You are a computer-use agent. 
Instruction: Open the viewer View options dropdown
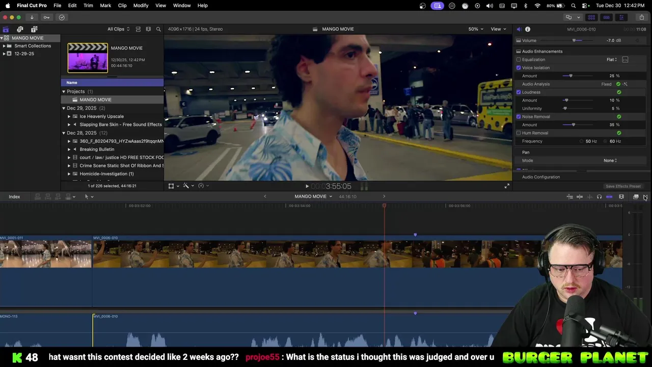click(498, 29)
